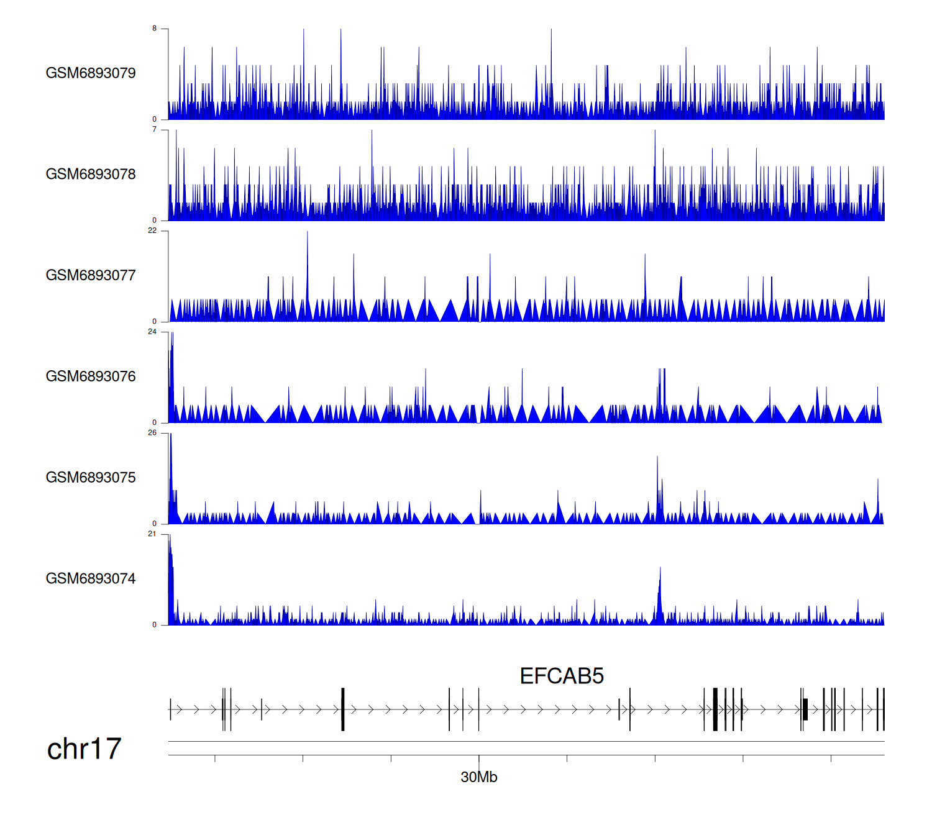932x820 pixels.
Task: Click the y-axis maximum value 8
Action: 155,29
